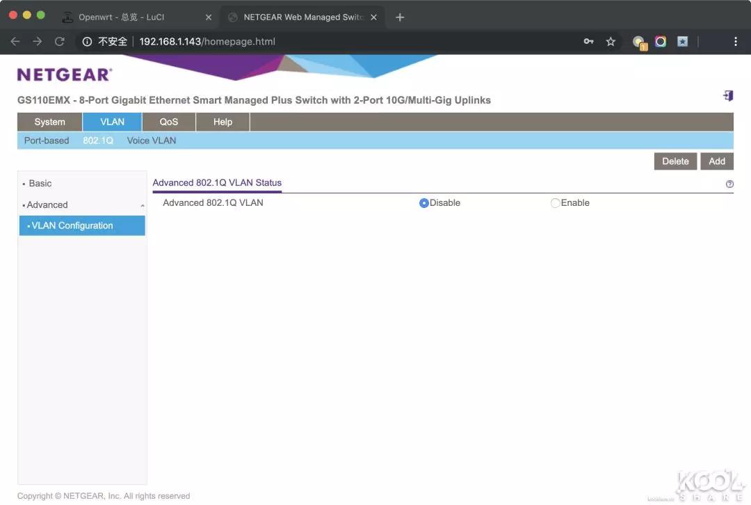Select Disable for Advanced 802.1Q VLAN

424,203
